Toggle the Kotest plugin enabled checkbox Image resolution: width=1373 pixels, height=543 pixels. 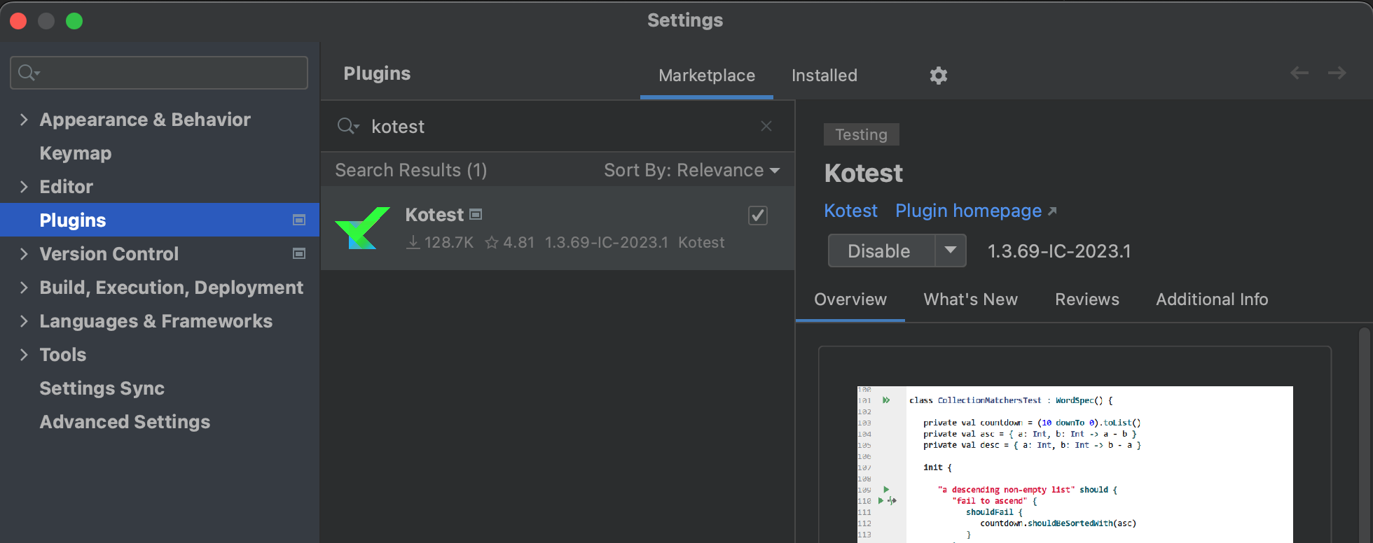758,215
